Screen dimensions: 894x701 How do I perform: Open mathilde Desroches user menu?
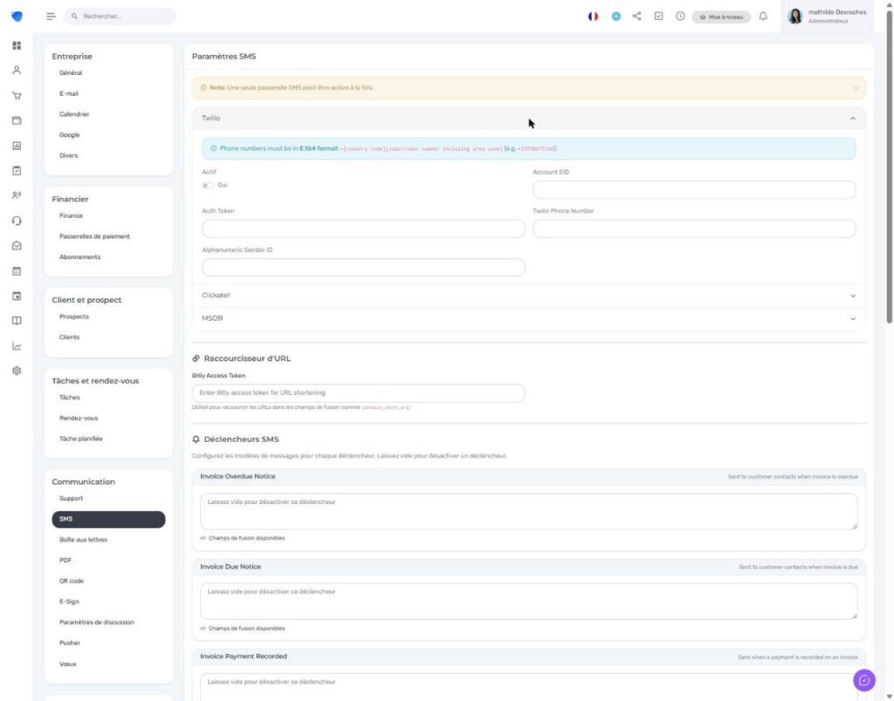(x=827, y=17)
